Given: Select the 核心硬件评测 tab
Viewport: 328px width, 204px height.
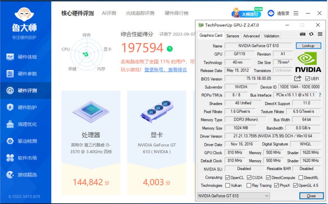Looking at the screenshot, I should 77,13.
